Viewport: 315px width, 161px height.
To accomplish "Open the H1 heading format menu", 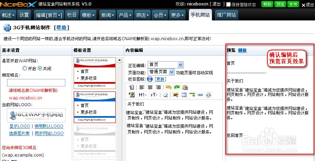I will pyautogui.click(x=143, y=95).
